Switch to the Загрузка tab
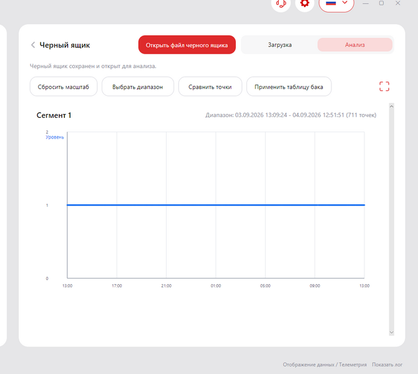This screenshot has width=418, height=374. tap(279, 45)
